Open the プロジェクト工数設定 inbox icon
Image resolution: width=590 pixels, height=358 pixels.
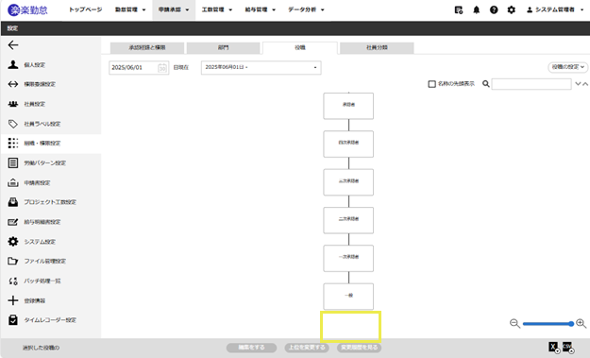point(13,202)
